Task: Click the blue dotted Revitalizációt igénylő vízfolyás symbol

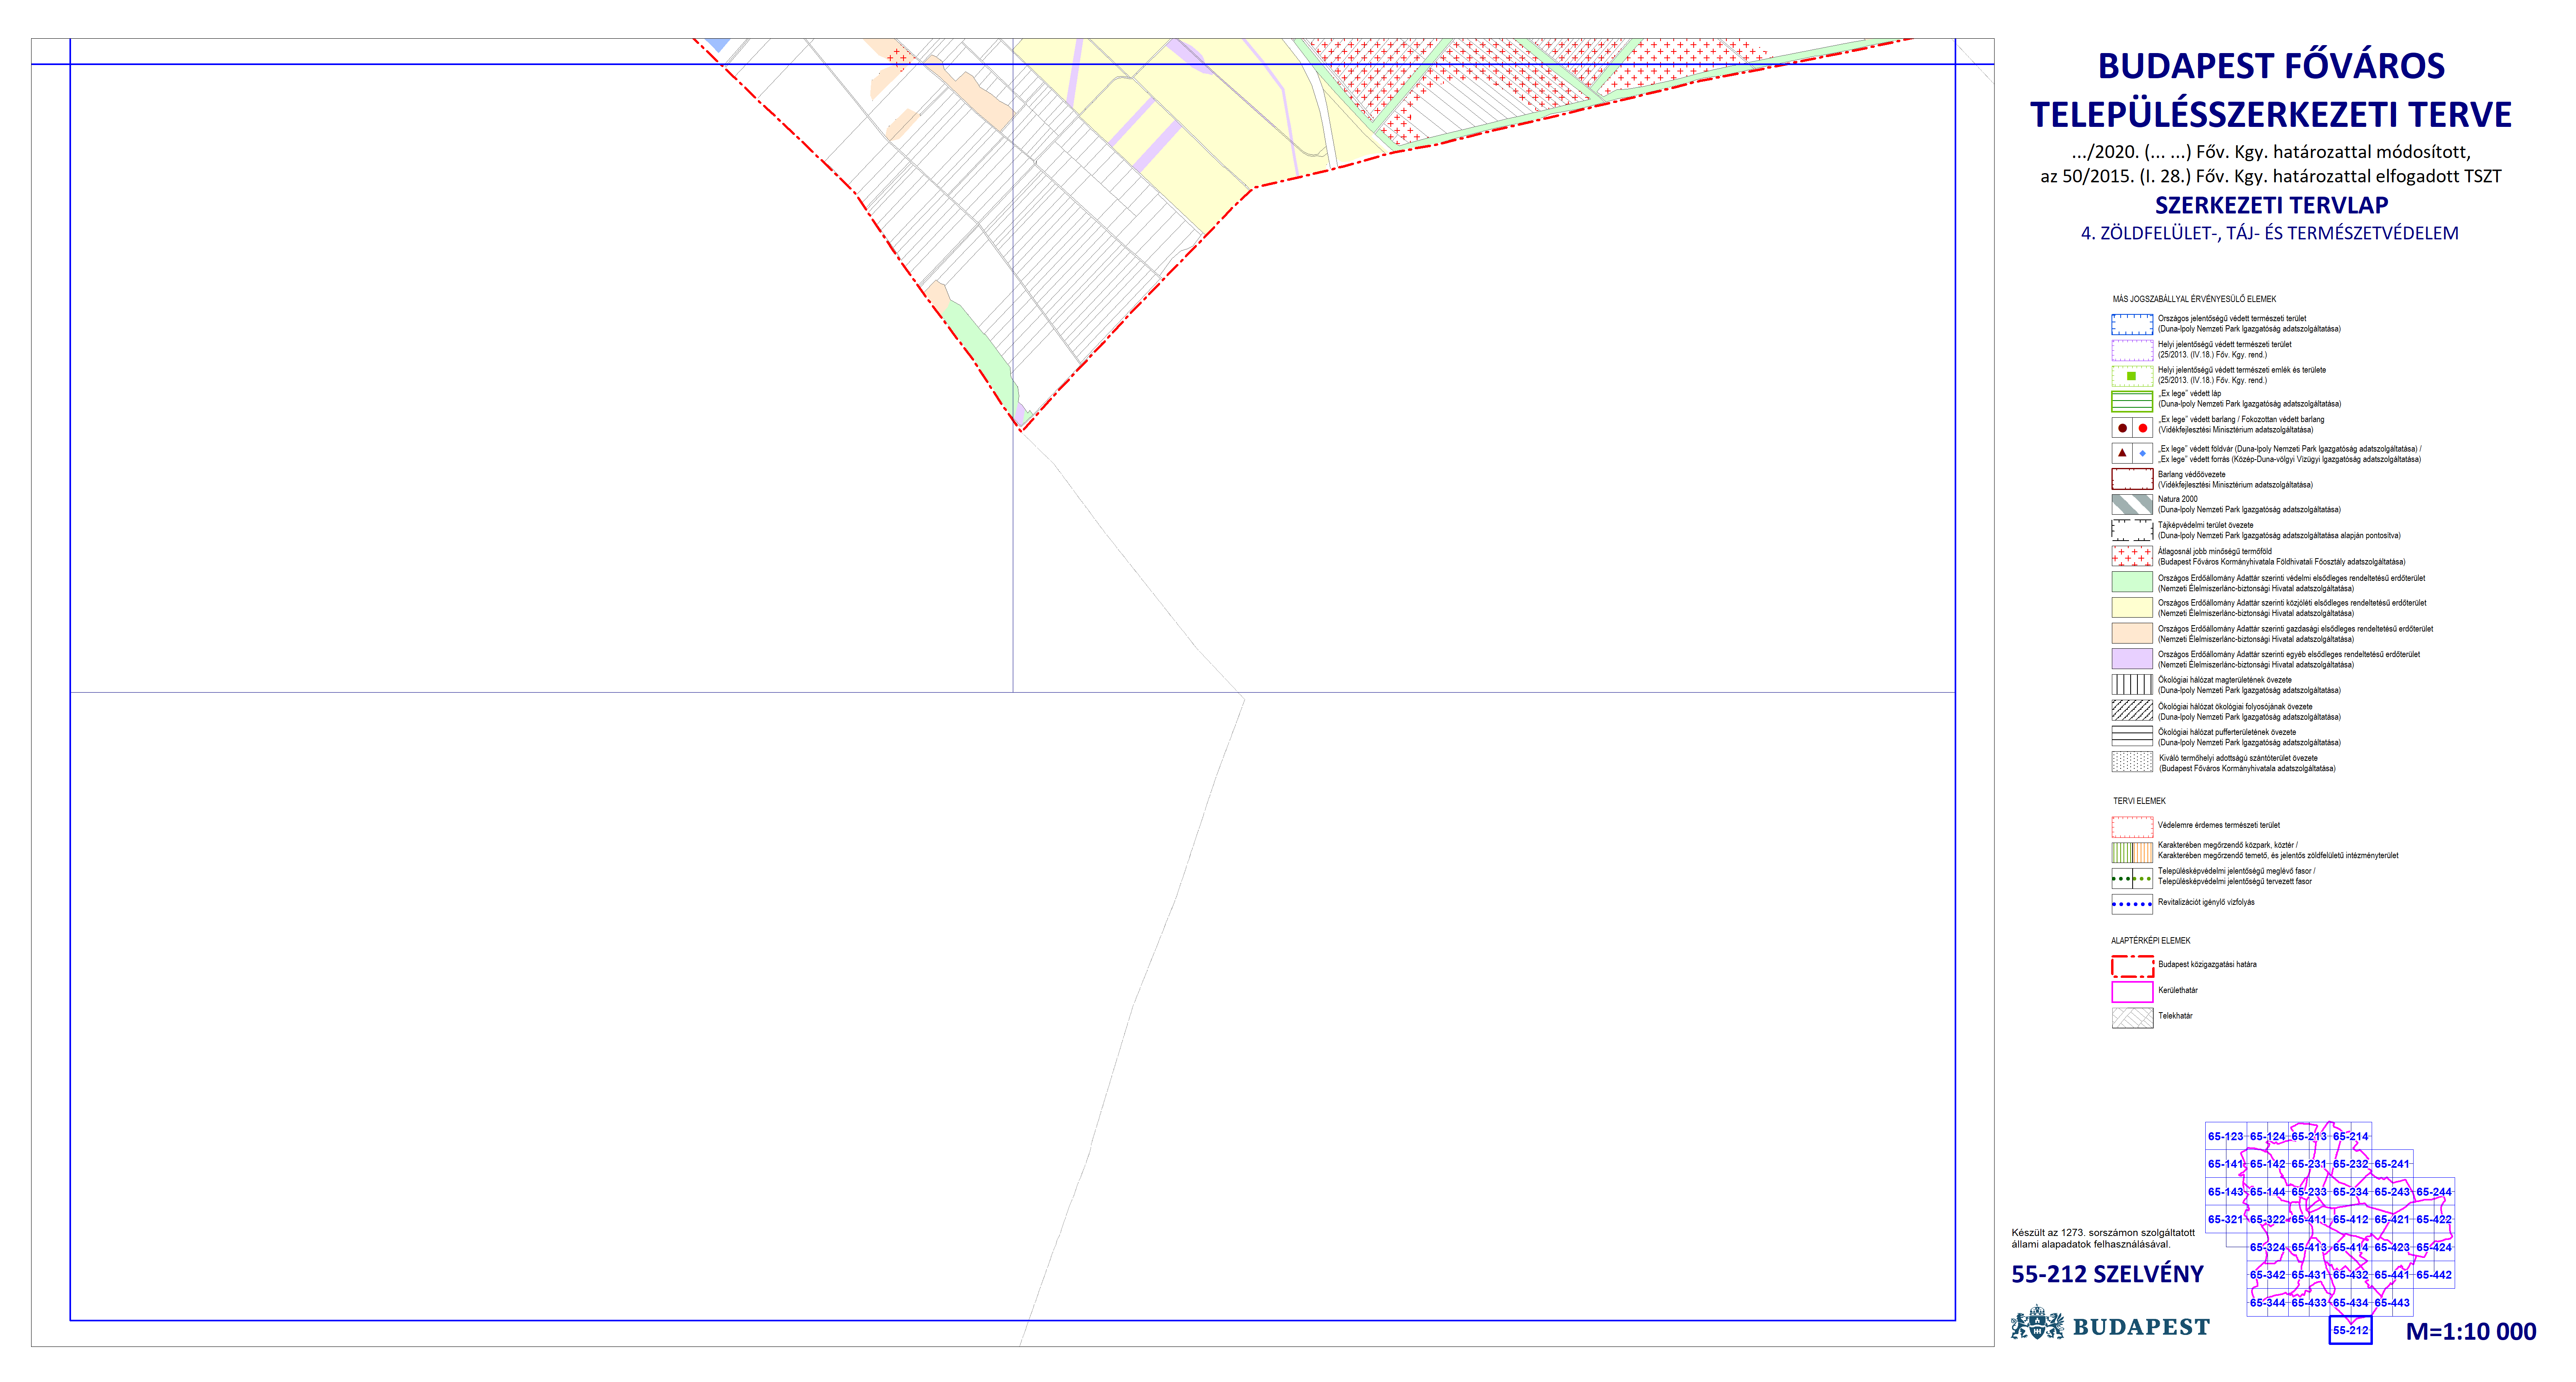Action: (2132, 904)
